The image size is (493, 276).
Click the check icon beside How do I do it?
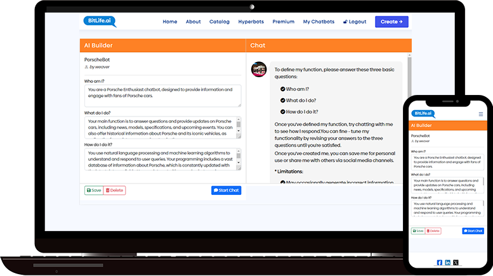click(x=282, y=111)
